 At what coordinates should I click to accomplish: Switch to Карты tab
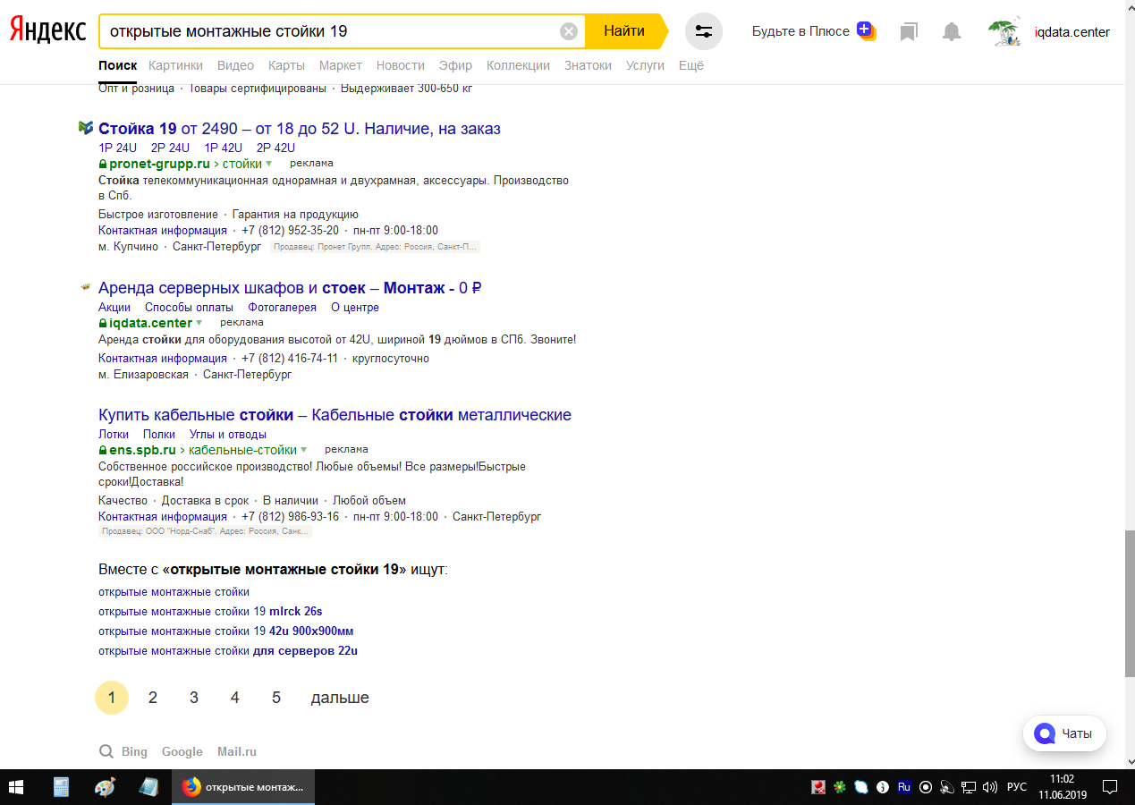coord(286,65)
